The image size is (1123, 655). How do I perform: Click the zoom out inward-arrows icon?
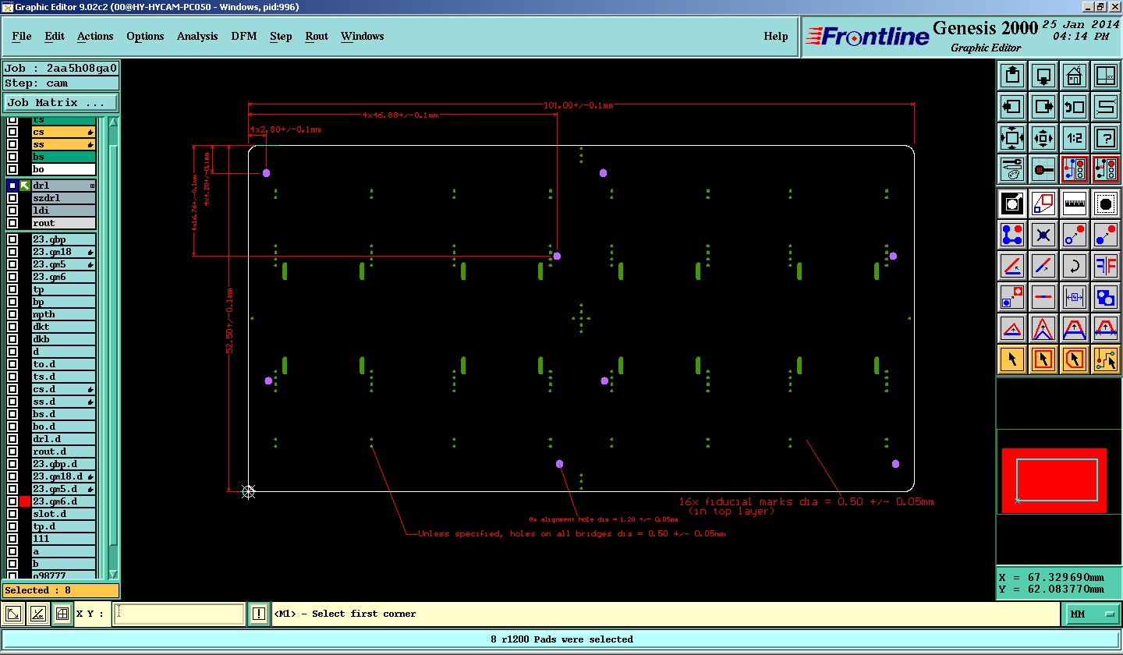coord(1043,138)
